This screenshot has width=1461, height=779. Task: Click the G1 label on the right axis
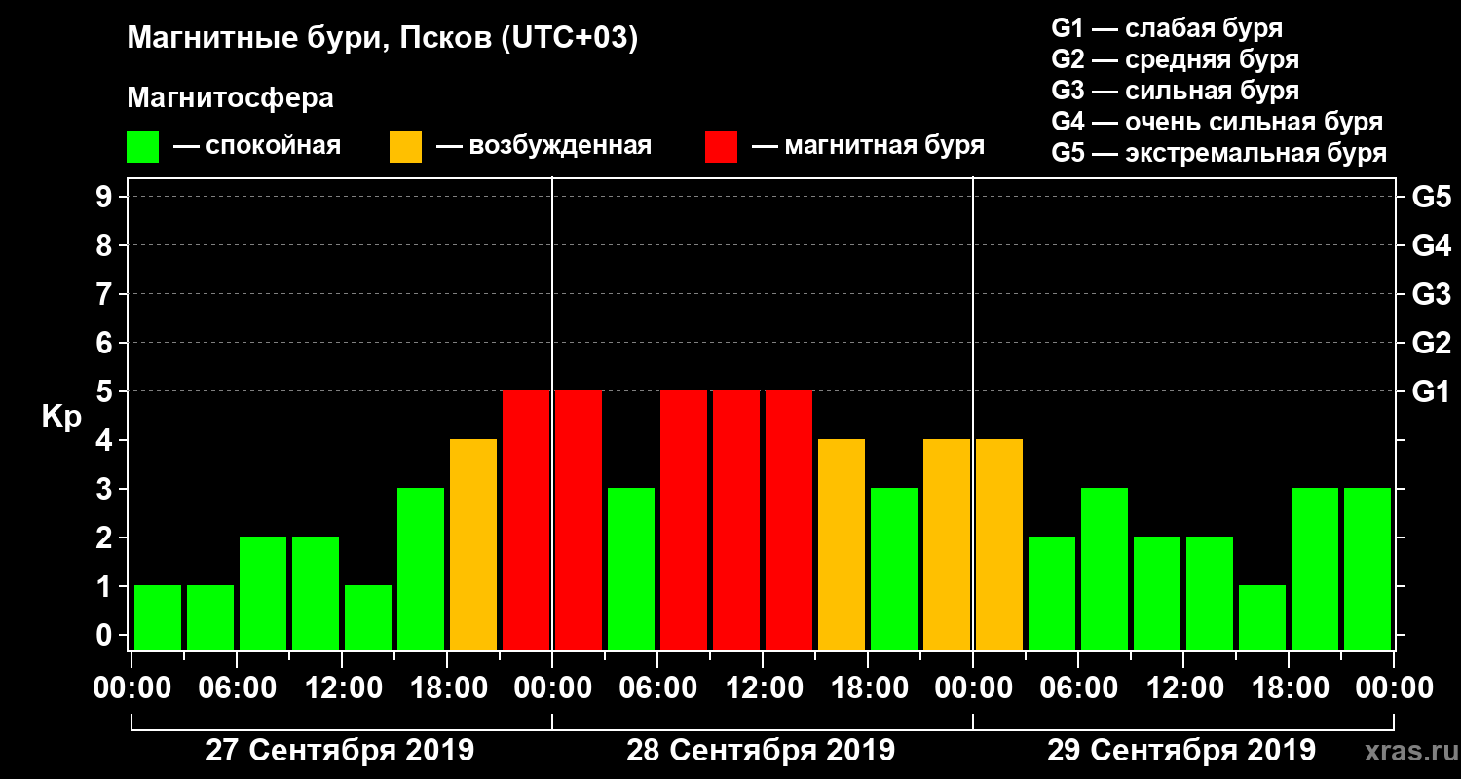(1431, 391)
